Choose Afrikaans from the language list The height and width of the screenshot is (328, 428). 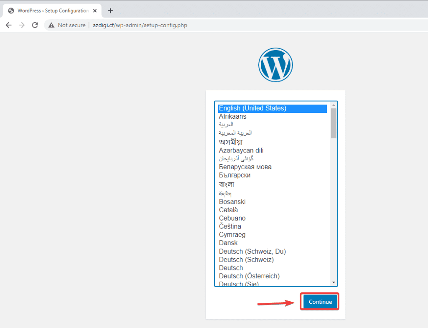click(232, 117)
